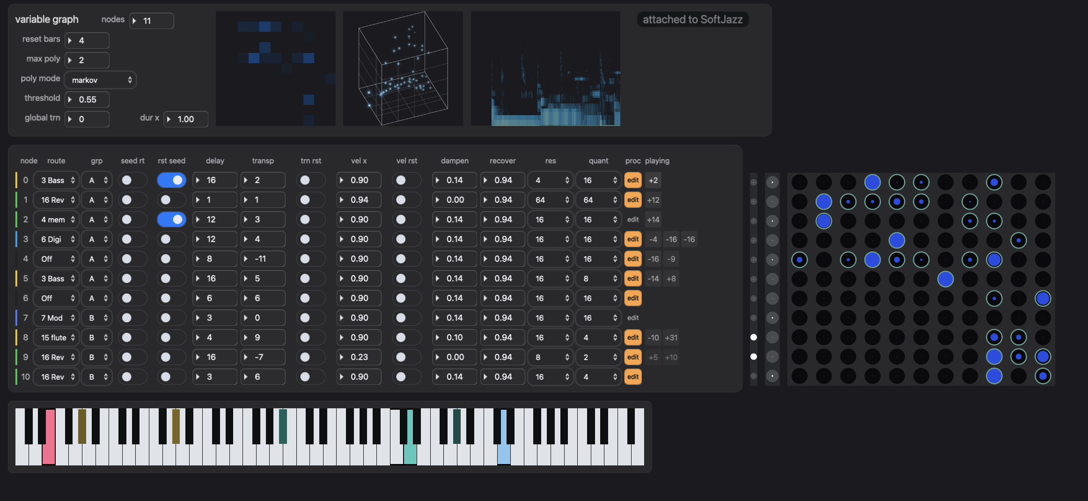Image resolution: width=1088 pixels, height=501 pixels.
Task: Open grp dropdown for node 7
Action: (x=96, y=318)
